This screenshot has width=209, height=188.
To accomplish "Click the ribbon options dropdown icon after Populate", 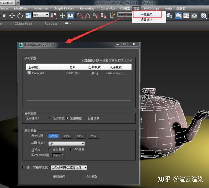I will [x=68, y=23].
